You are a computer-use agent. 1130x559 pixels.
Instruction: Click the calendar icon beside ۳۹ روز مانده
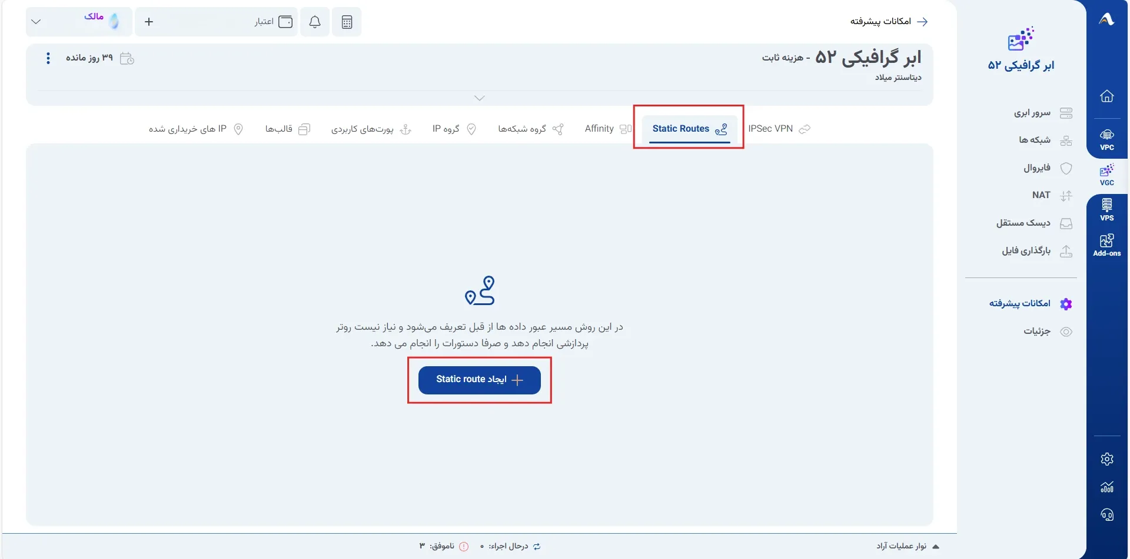point(127,58)
